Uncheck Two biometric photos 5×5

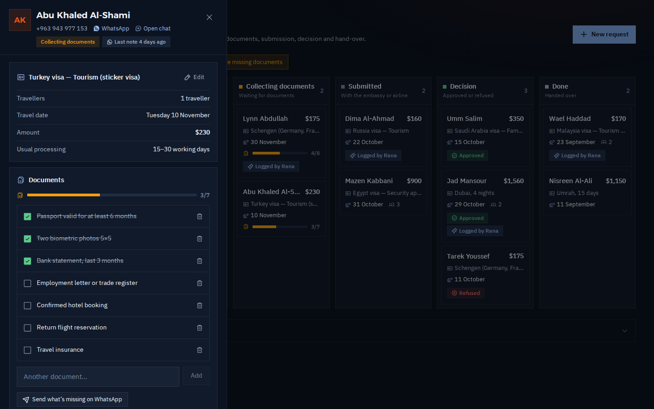pyautogui.click(x=27, y=239)
